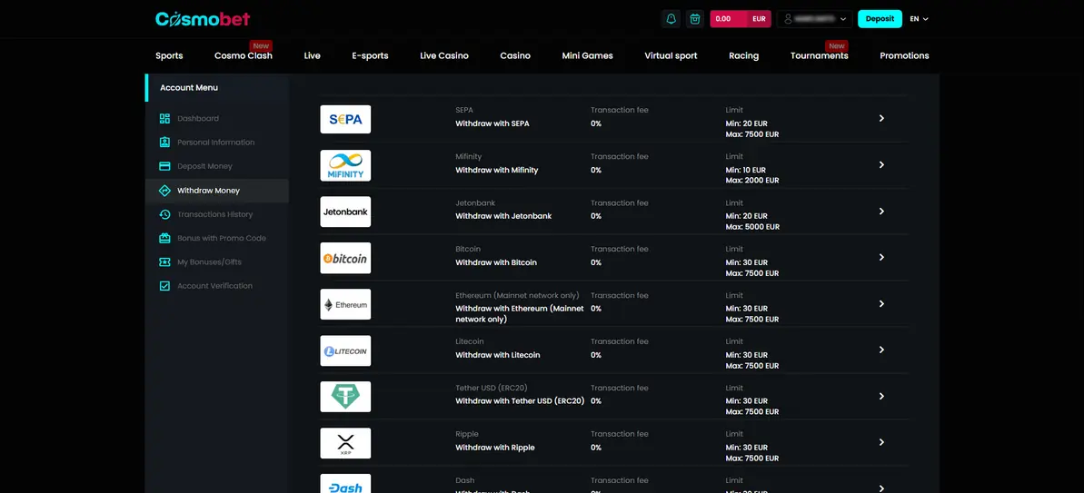Expand the user account dropdown
The width and height of the screenshot is (1084, 493).
pos(814,19)
